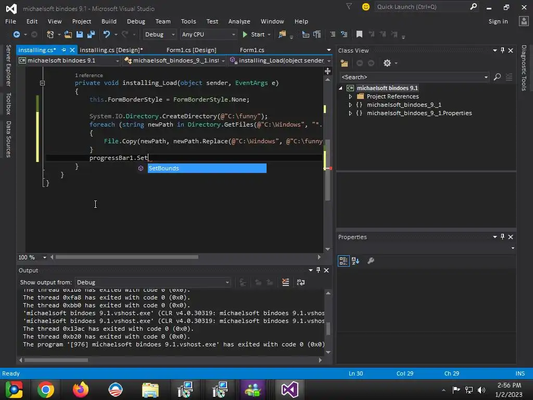Open the notifications flag icon
533x400 pixels.
[349, 6]
